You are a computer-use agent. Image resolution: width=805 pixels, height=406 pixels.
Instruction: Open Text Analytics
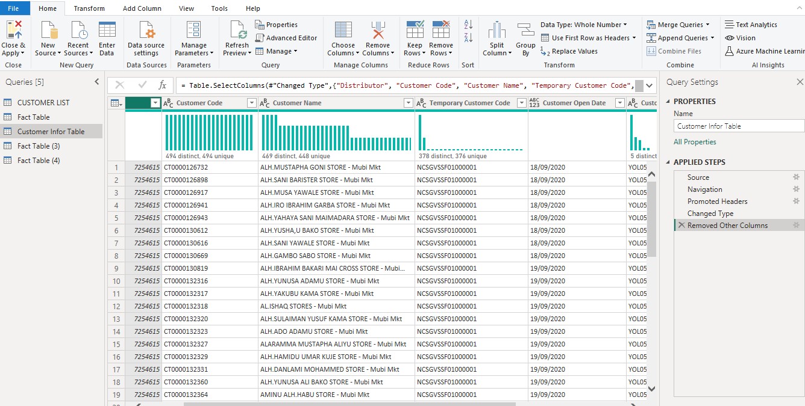coord(751,25)
